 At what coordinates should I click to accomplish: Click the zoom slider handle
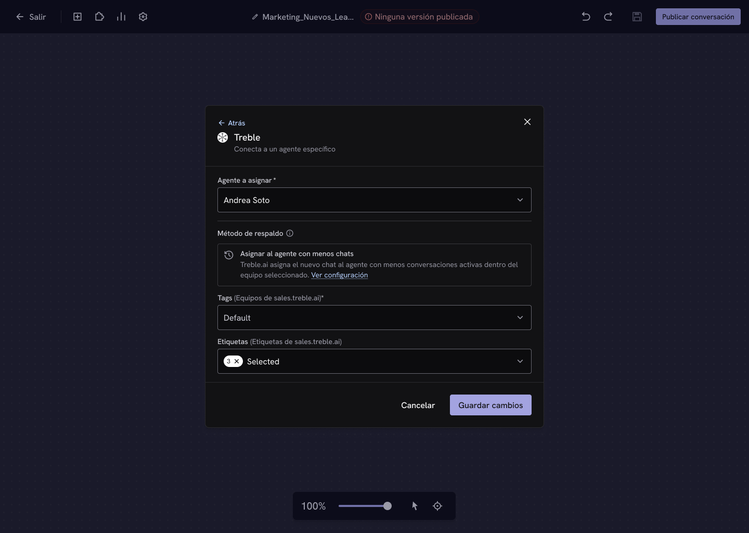click(x=388, y=506)
